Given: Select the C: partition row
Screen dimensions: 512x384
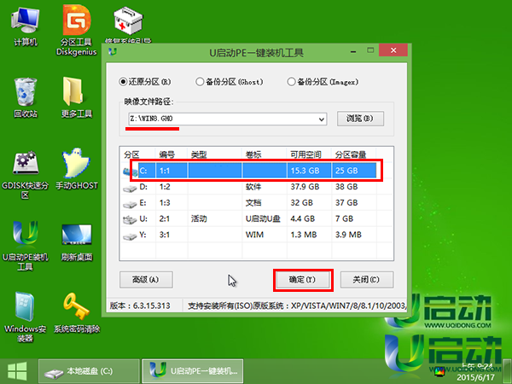Looking at the screenshot, I should click(250, 171).
